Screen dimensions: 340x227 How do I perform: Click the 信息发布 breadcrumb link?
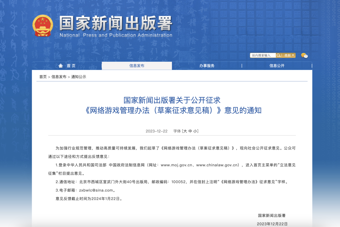coord(59,77)
